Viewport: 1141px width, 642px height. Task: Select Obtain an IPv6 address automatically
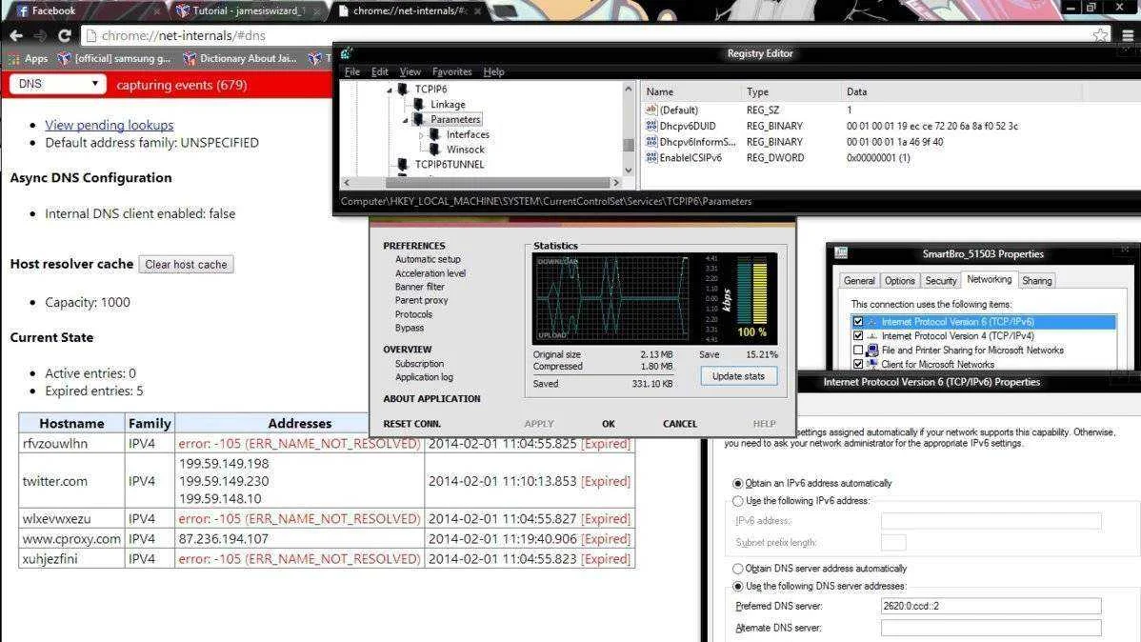(738, 483)
